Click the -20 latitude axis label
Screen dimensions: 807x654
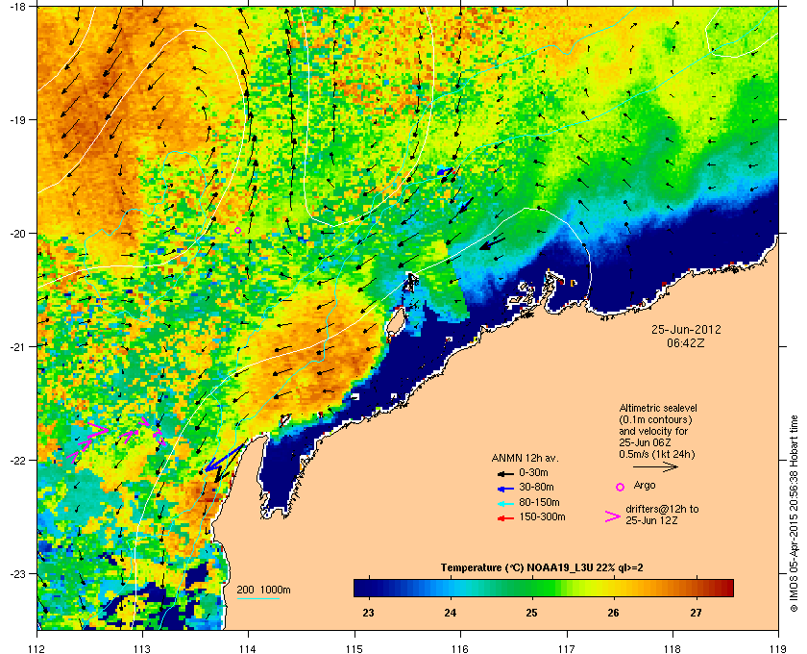pyautogui.click(x=16, y=234)
